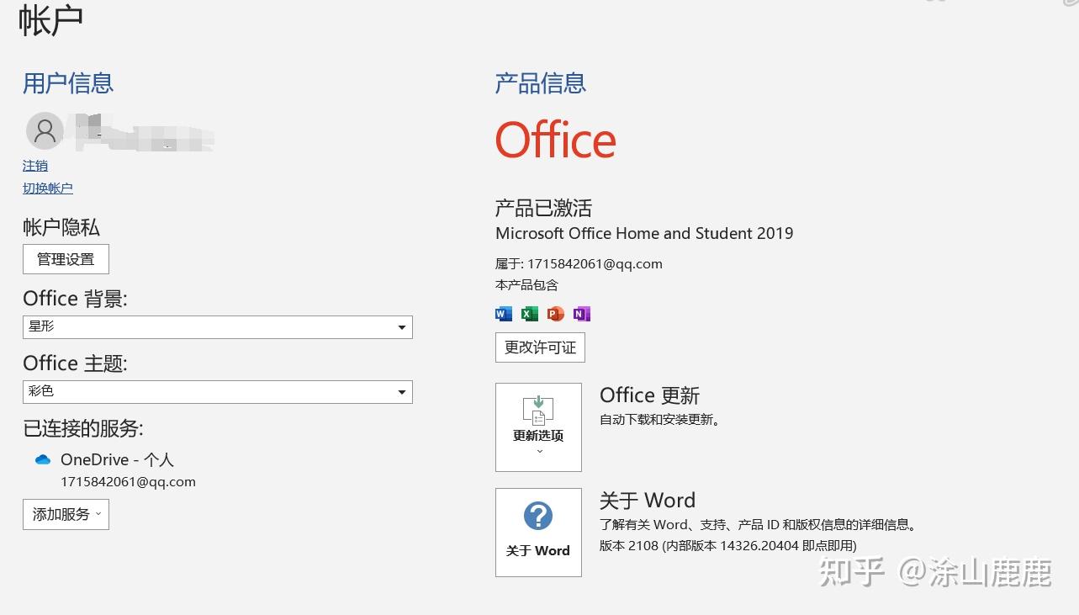Click the Word app icon under product includes

pyautogui.click(x=504, y=314)
